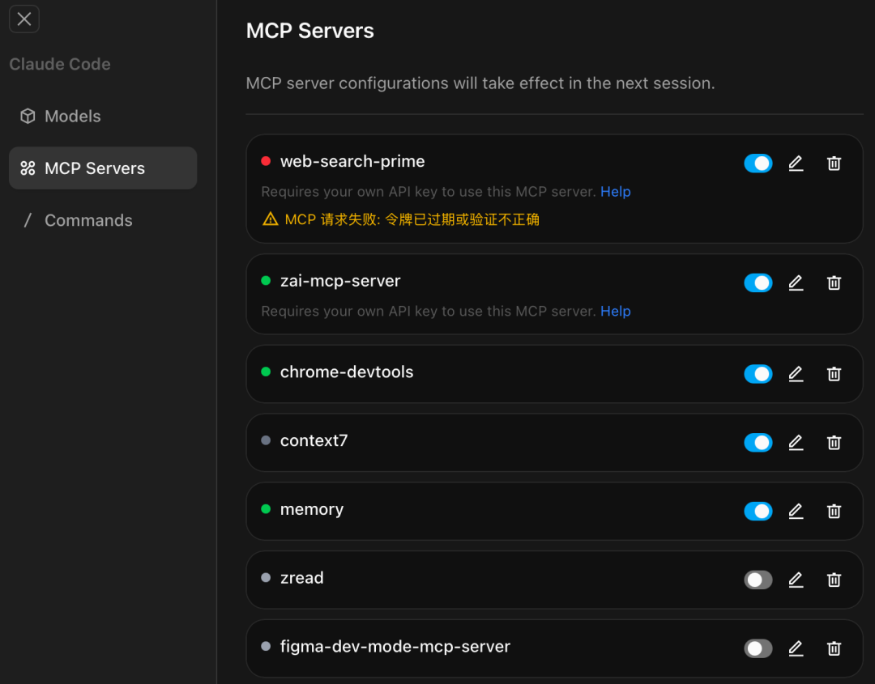The height and width of the screenshot is (684, 875).
Task: Click the MCP request failed warning message
Action: point(403,219)
